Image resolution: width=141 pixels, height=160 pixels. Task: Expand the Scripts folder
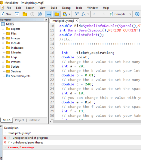[x=3, y=67]
